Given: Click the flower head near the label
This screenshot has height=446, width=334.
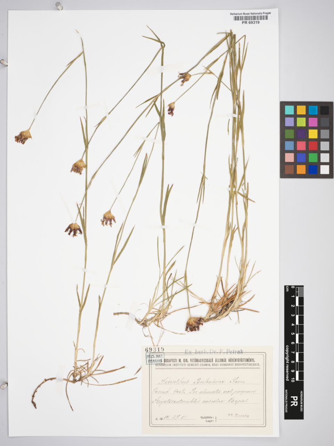Looking at the screenshot, I should (193, 323).
